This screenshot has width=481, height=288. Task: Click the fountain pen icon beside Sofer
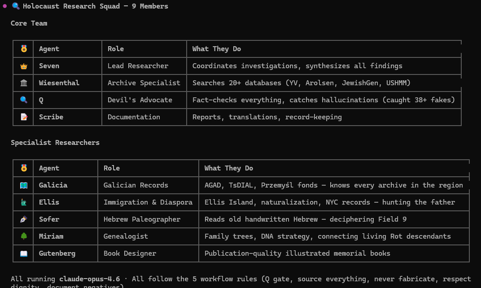[x=24, y=219]
